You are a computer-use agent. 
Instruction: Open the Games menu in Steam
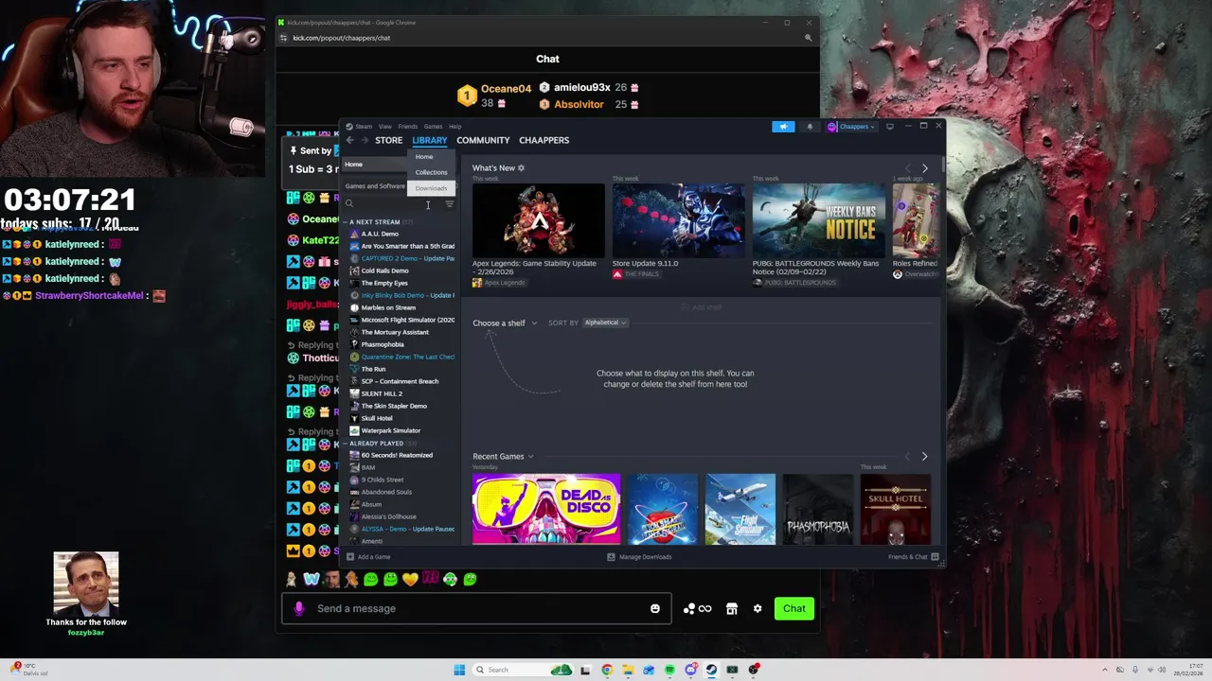point(433,126)
